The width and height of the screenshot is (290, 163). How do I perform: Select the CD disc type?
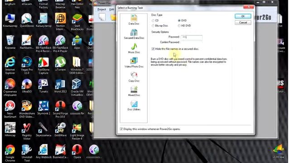tap(153, 20)
